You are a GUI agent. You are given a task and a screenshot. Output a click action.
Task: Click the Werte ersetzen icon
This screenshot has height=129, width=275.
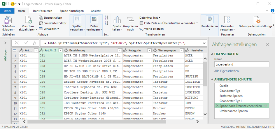(x=141, y=29)
